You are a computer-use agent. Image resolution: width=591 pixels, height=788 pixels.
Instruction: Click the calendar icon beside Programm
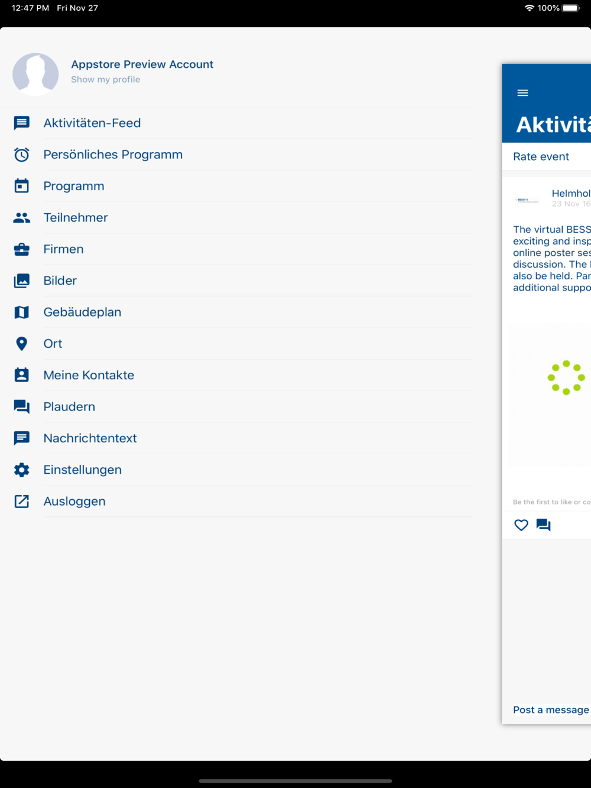click(x=22, y=186)
